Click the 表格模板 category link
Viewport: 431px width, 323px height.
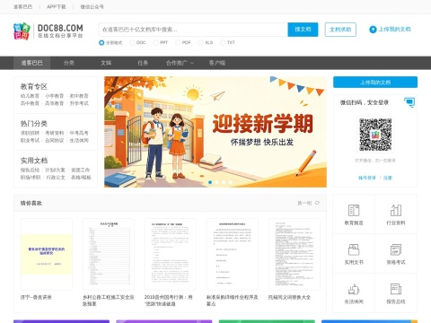[81, 178]
